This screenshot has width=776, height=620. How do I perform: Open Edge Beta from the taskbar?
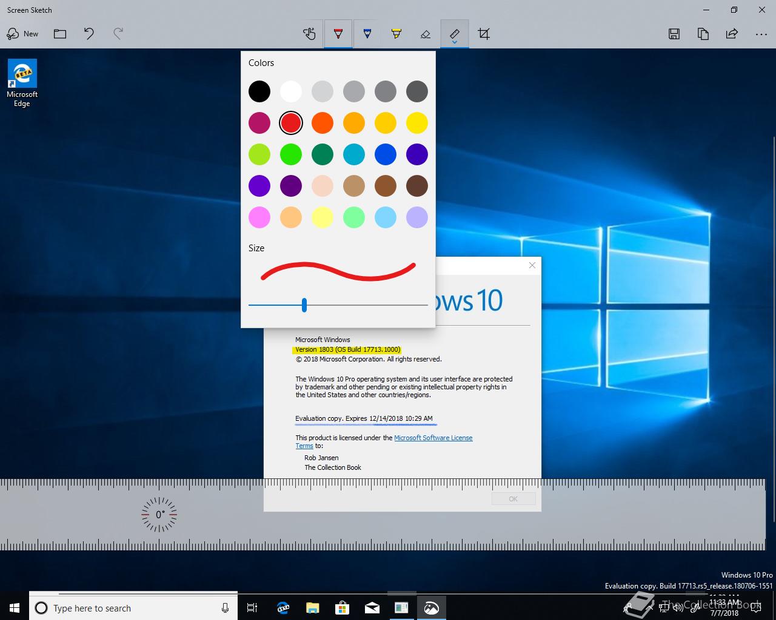[283, 608]
